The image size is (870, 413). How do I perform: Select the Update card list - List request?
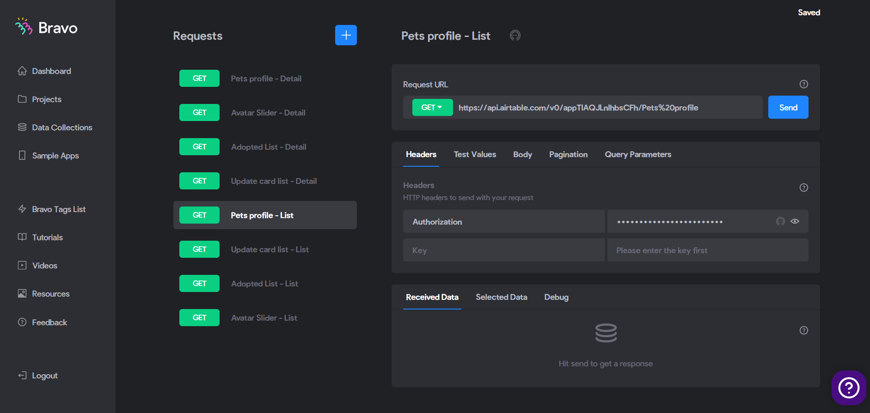click(265, 249)
